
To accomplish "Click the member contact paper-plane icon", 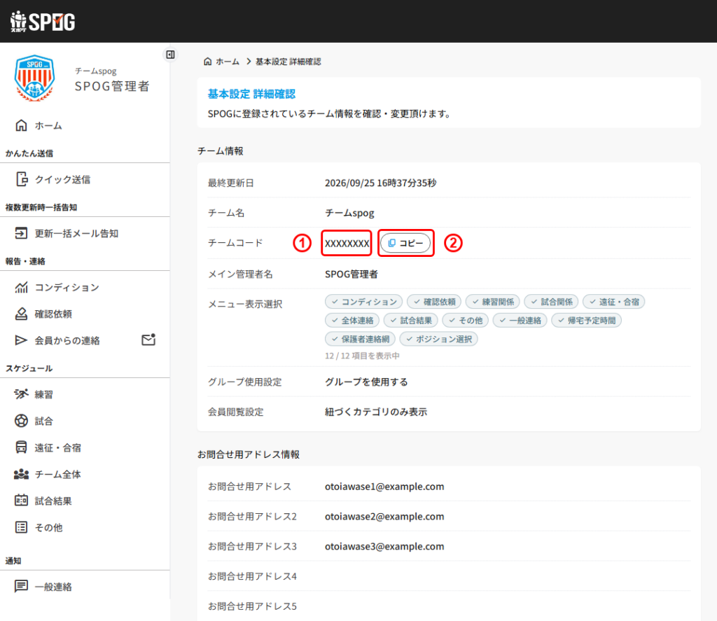I will (x=21, y=340).
